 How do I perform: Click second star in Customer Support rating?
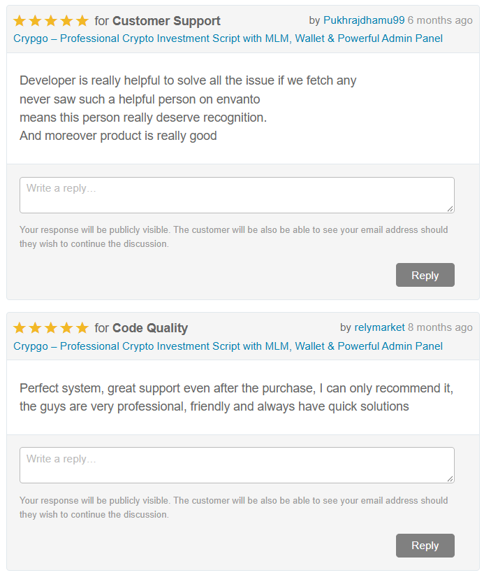click(x=35, y=21)
